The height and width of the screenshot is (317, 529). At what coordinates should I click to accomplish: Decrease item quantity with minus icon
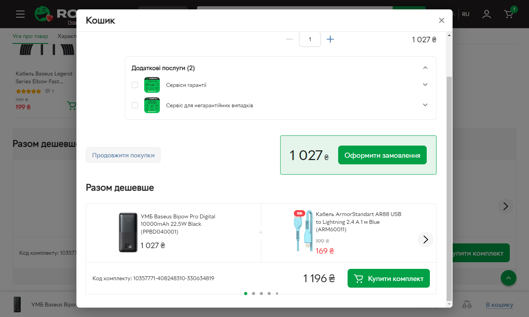[290, 39]
